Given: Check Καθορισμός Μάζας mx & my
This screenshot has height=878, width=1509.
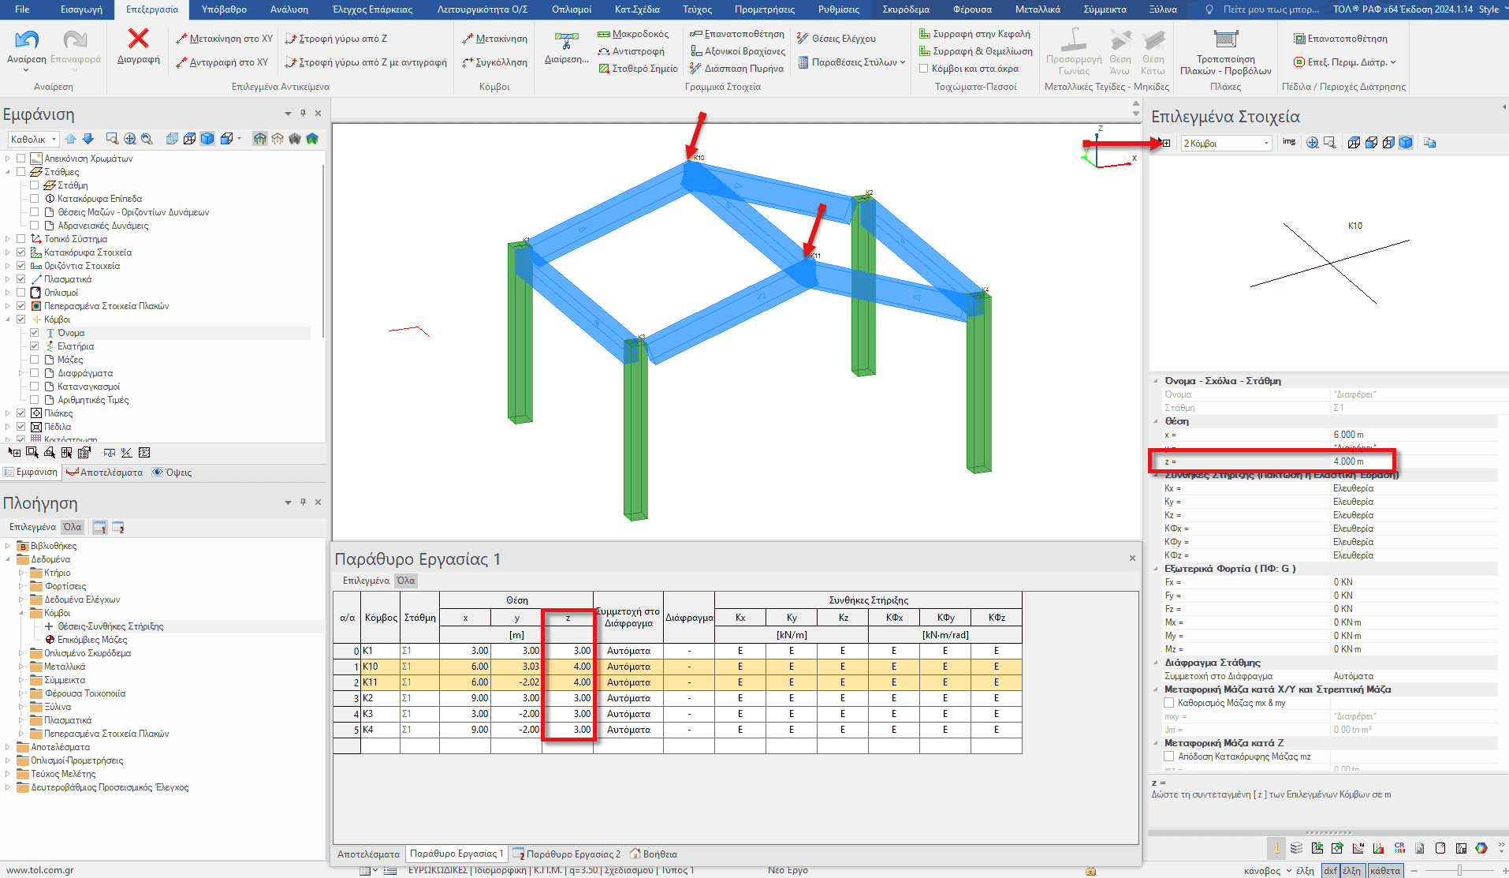Looking at the screenshot, I should (1169, 703).
